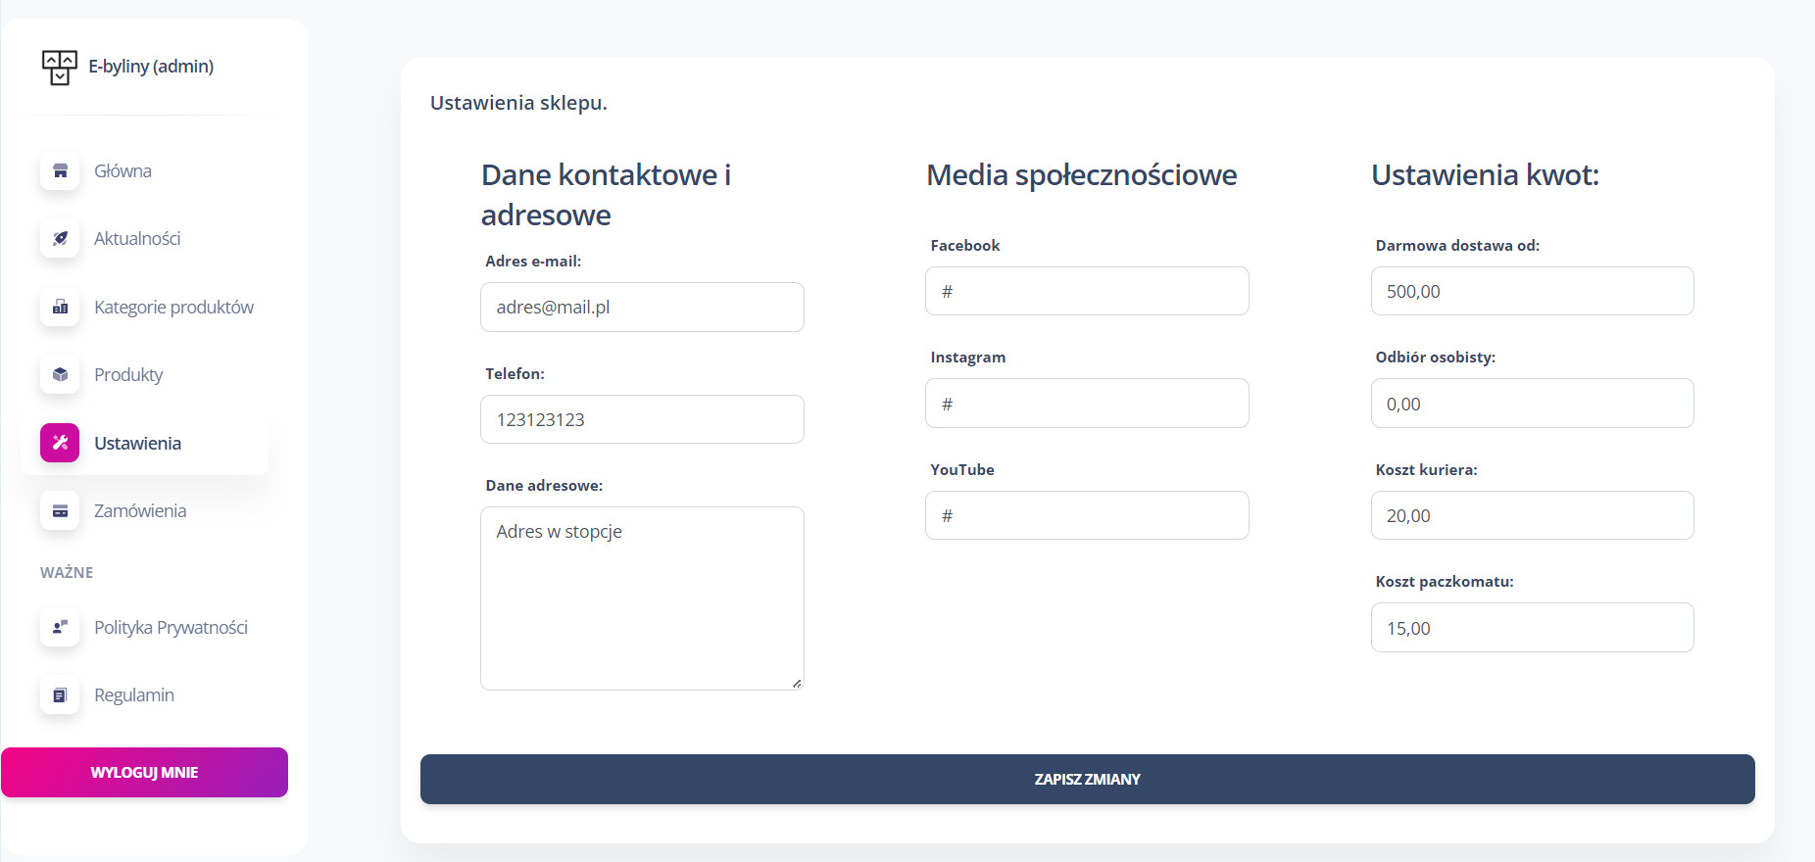
Task: Click 'Ustawienia sklepu.' heading
Action: coord(518,103)
